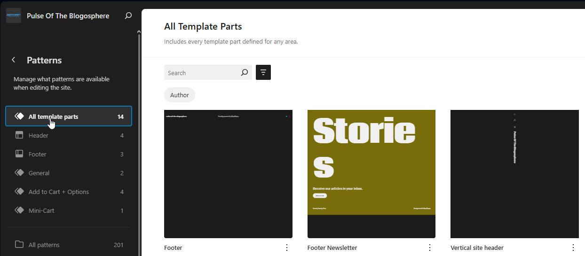Click the Author filter button
This screenshot has height=256, width=585.
(180, 95)
